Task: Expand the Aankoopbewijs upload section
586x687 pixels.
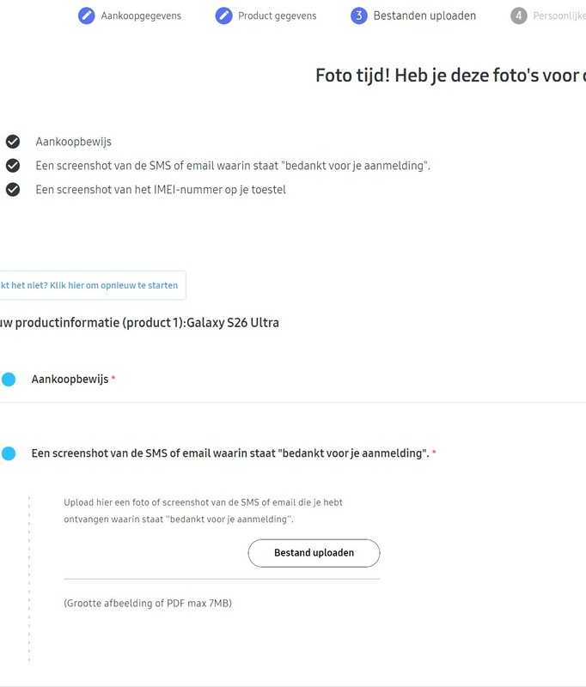Action: coord(71,377)
